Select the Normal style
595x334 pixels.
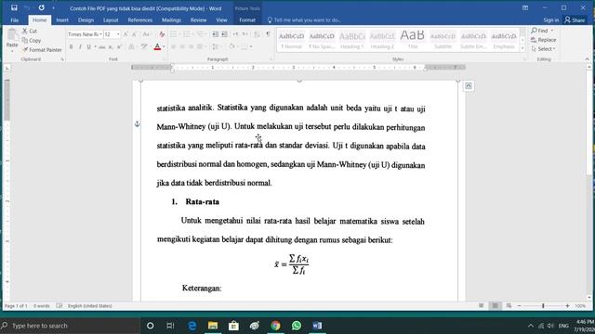coord(291,40)
